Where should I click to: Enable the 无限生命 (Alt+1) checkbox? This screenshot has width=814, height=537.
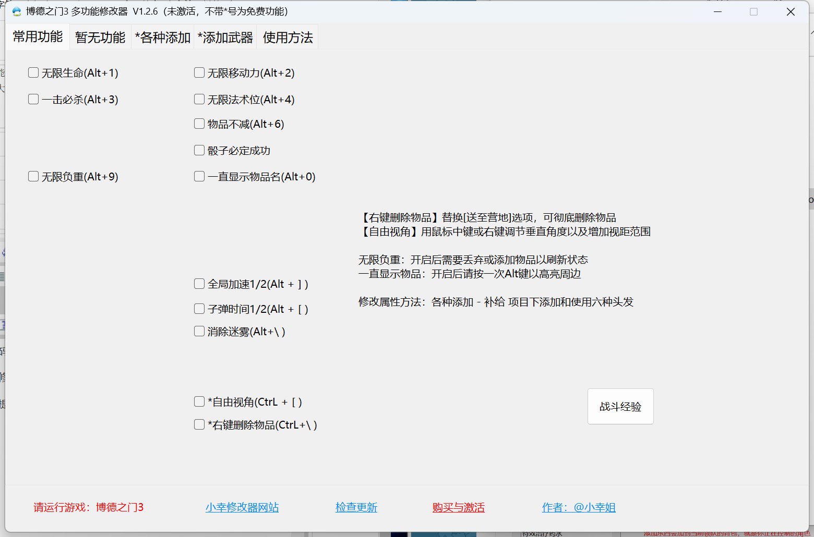[x=33, y=73]
